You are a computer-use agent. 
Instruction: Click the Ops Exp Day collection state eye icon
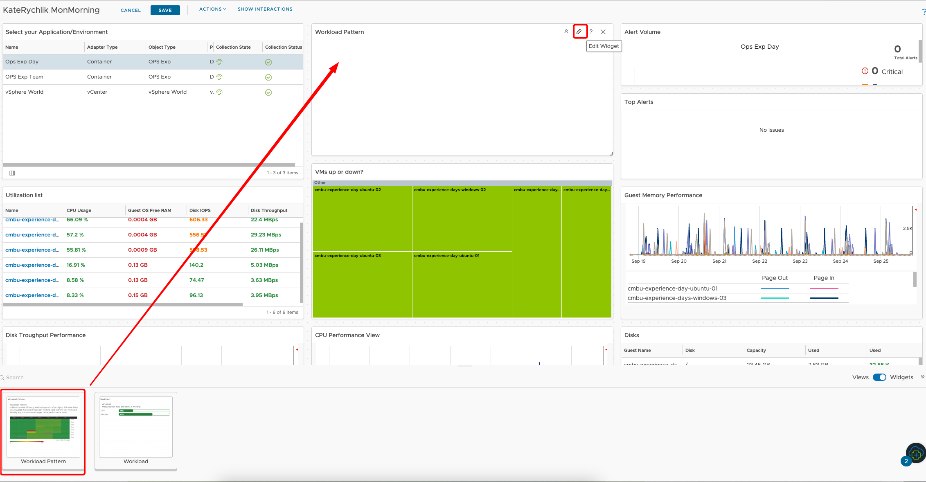coord(219,62)
